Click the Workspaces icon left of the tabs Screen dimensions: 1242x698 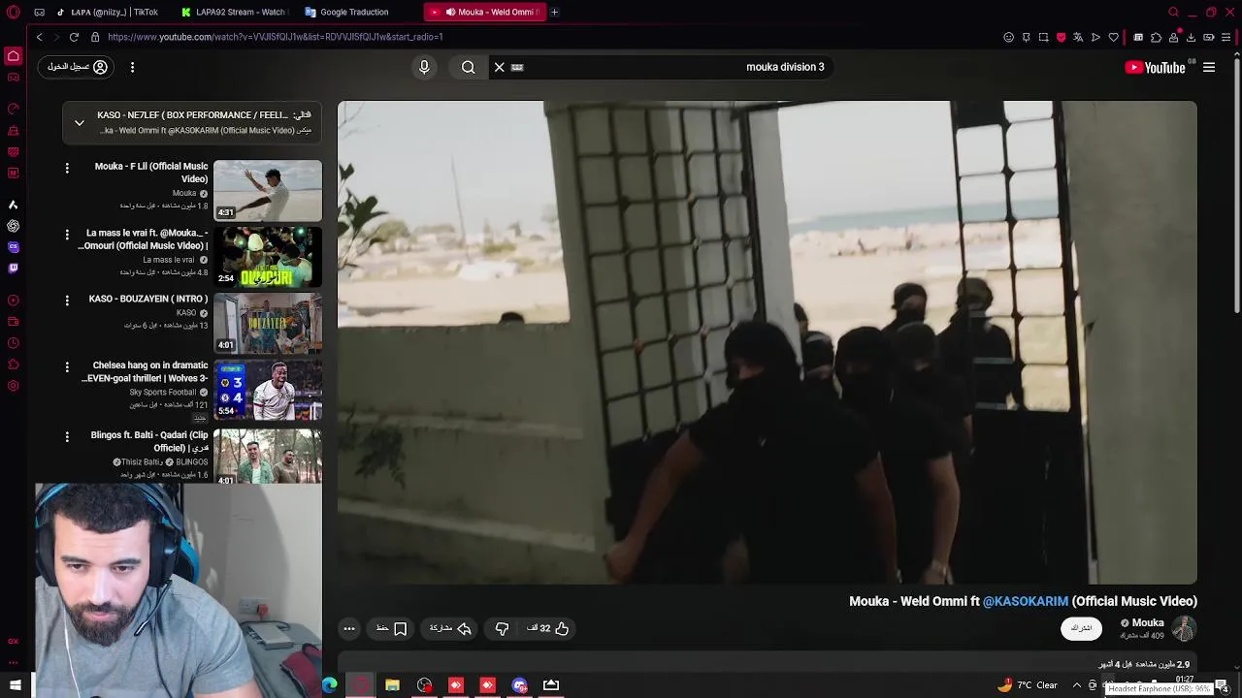click(x=39, y=12)
